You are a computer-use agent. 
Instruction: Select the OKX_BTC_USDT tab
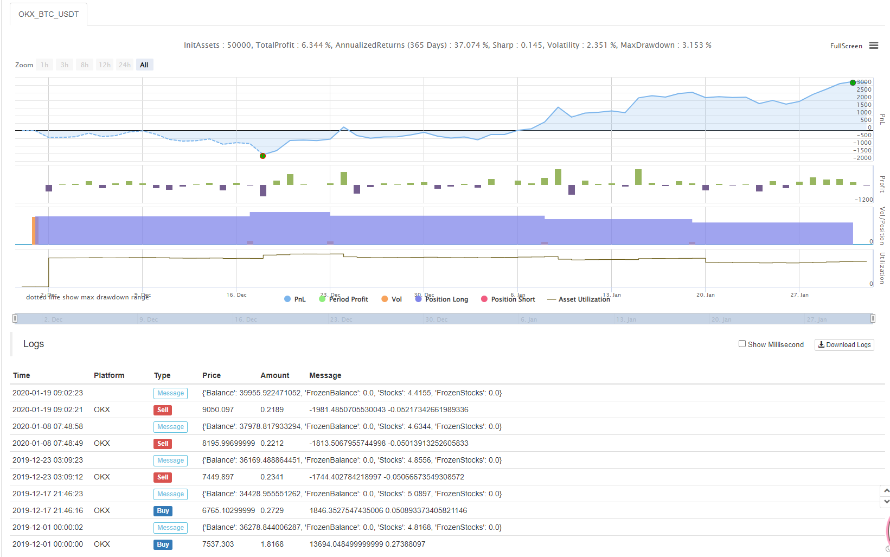(x=49, y=14)
